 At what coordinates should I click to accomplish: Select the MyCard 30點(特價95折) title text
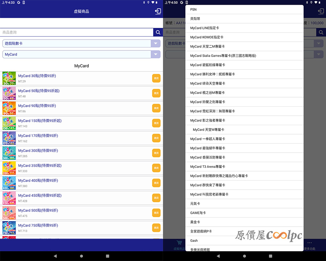point(37,76)
